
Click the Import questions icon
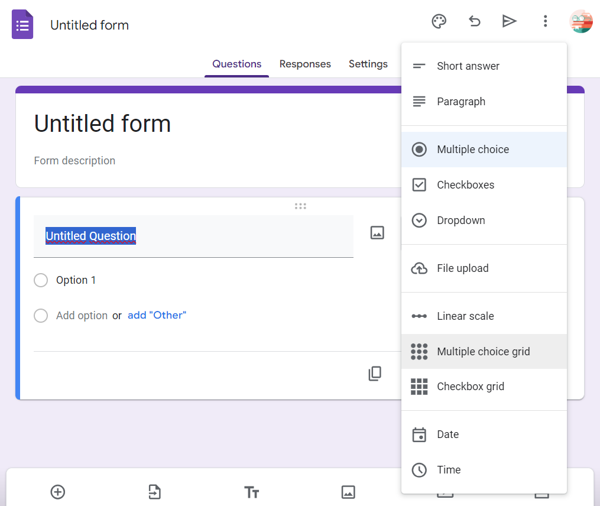pos(155,492)
